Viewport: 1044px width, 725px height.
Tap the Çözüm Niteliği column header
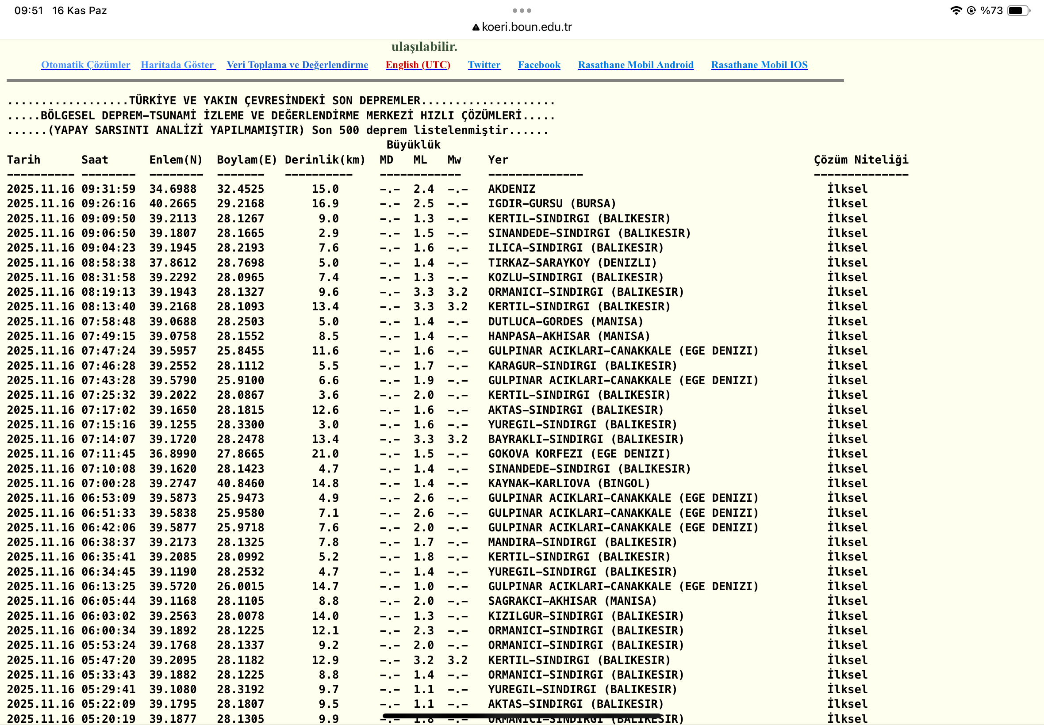[860, 160]
